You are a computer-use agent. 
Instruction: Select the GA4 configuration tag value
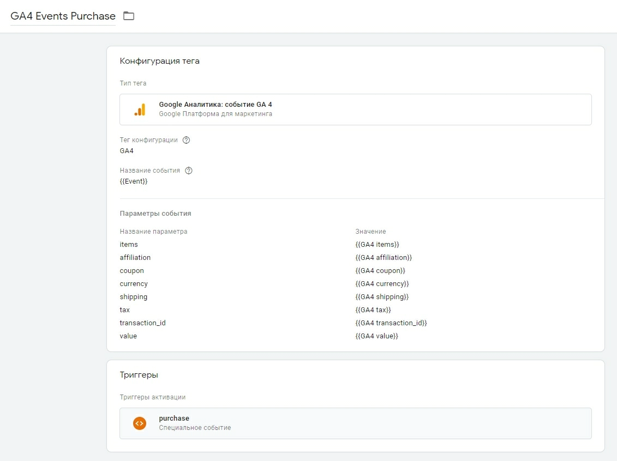click(127, 151)
